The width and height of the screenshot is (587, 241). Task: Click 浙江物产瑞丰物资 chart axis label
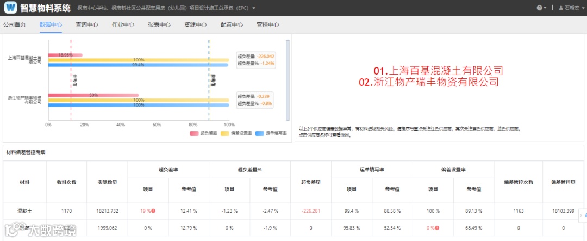coord(24,100)
